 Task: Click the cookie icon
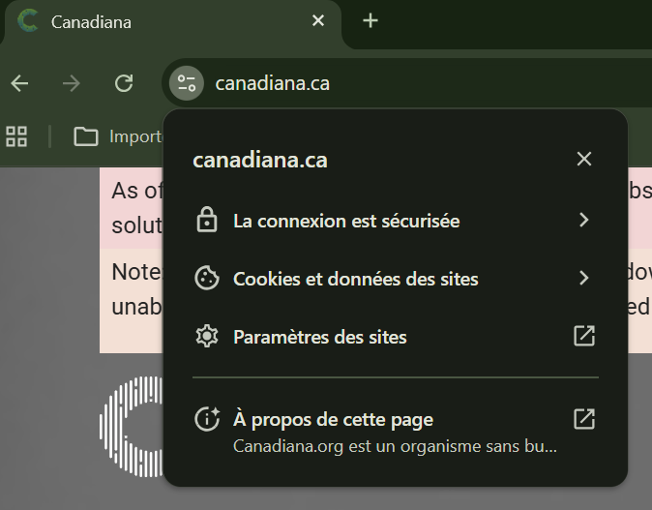[207, 278]
